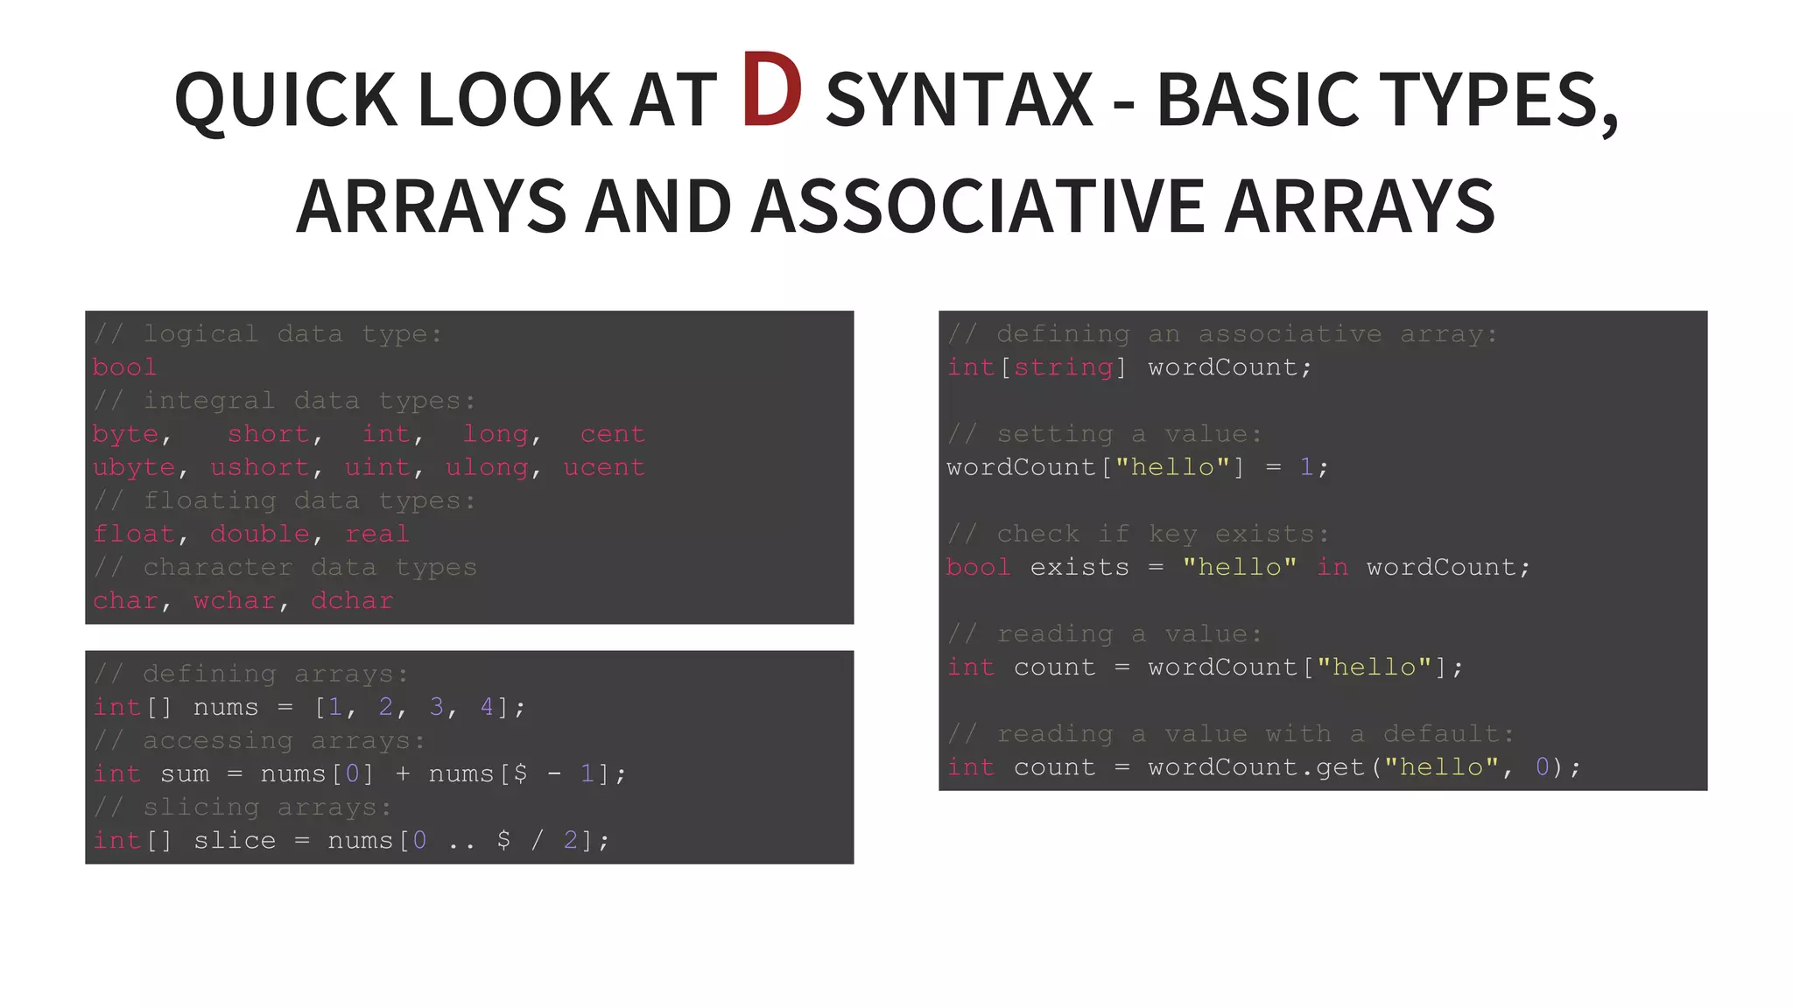Click the '// defining arrays:' comment

click(x=250, y=674)
